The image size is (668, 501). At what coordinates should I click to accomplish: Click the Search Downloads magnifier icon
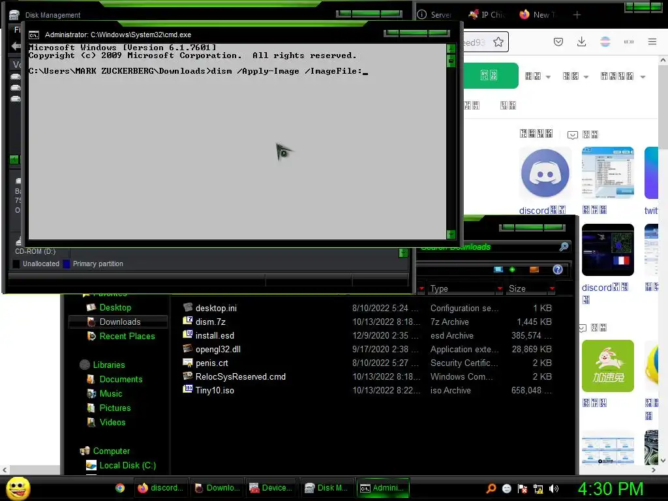tap(564, 247)
